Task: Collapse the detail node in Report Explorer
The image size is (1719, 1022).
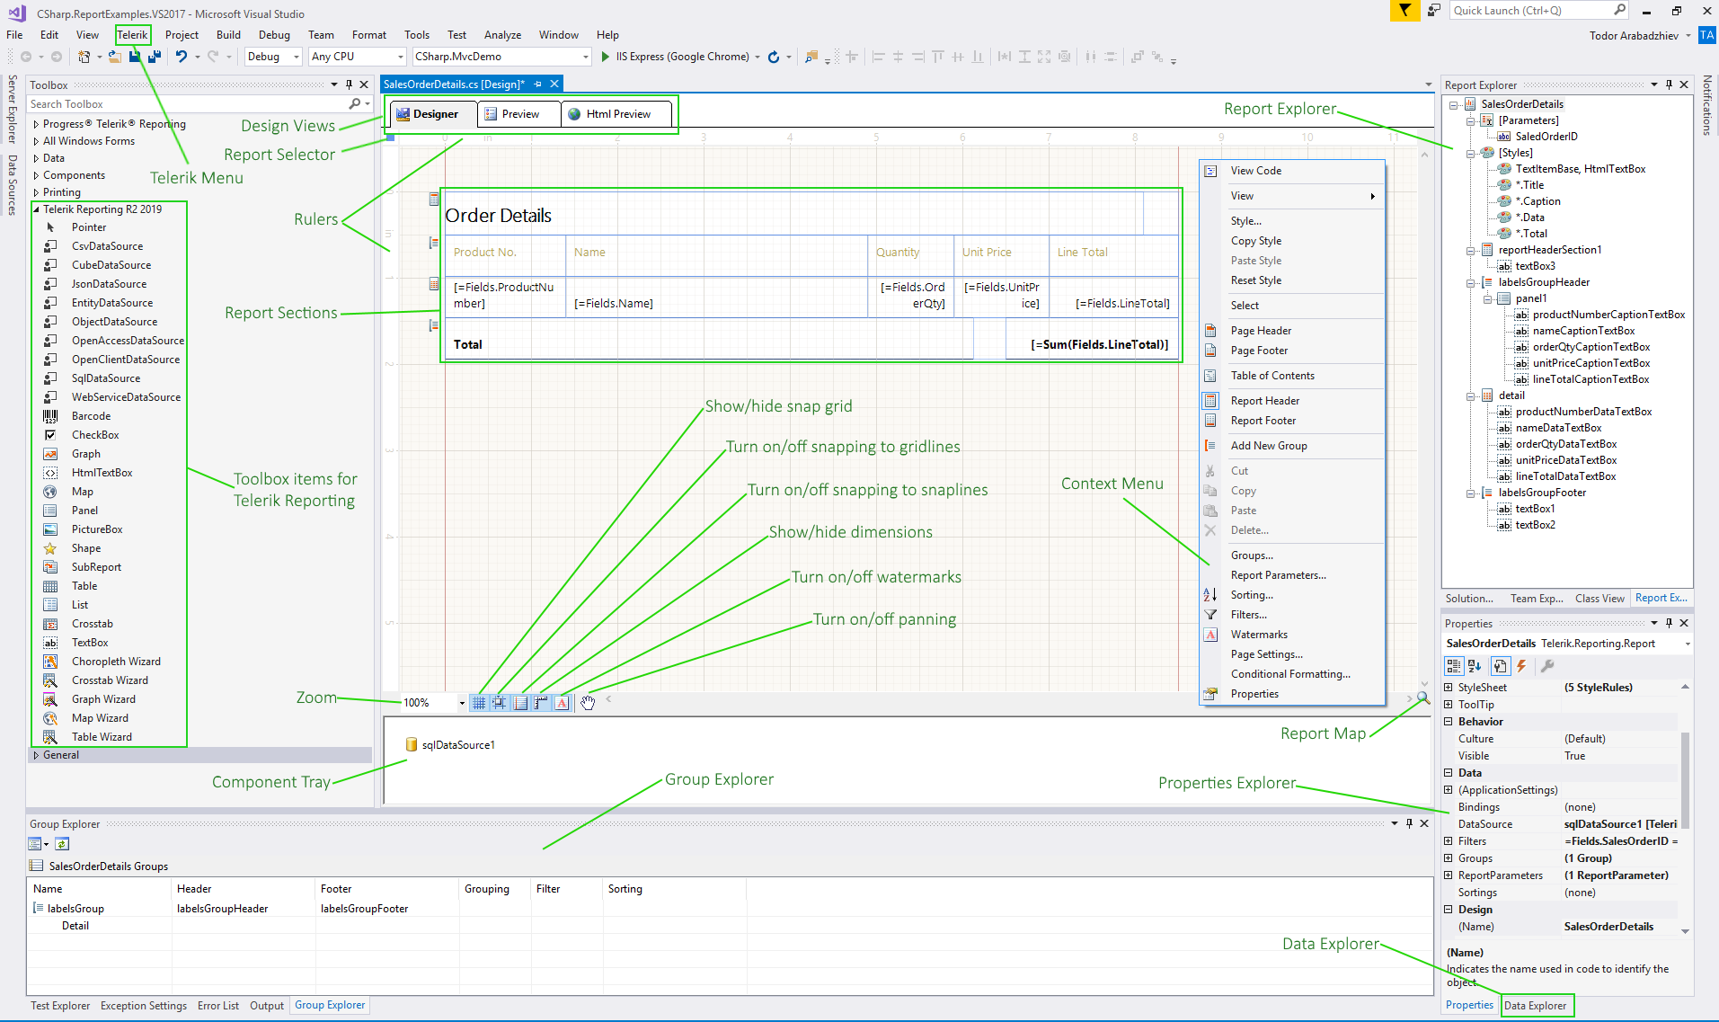Action: 1470,395
